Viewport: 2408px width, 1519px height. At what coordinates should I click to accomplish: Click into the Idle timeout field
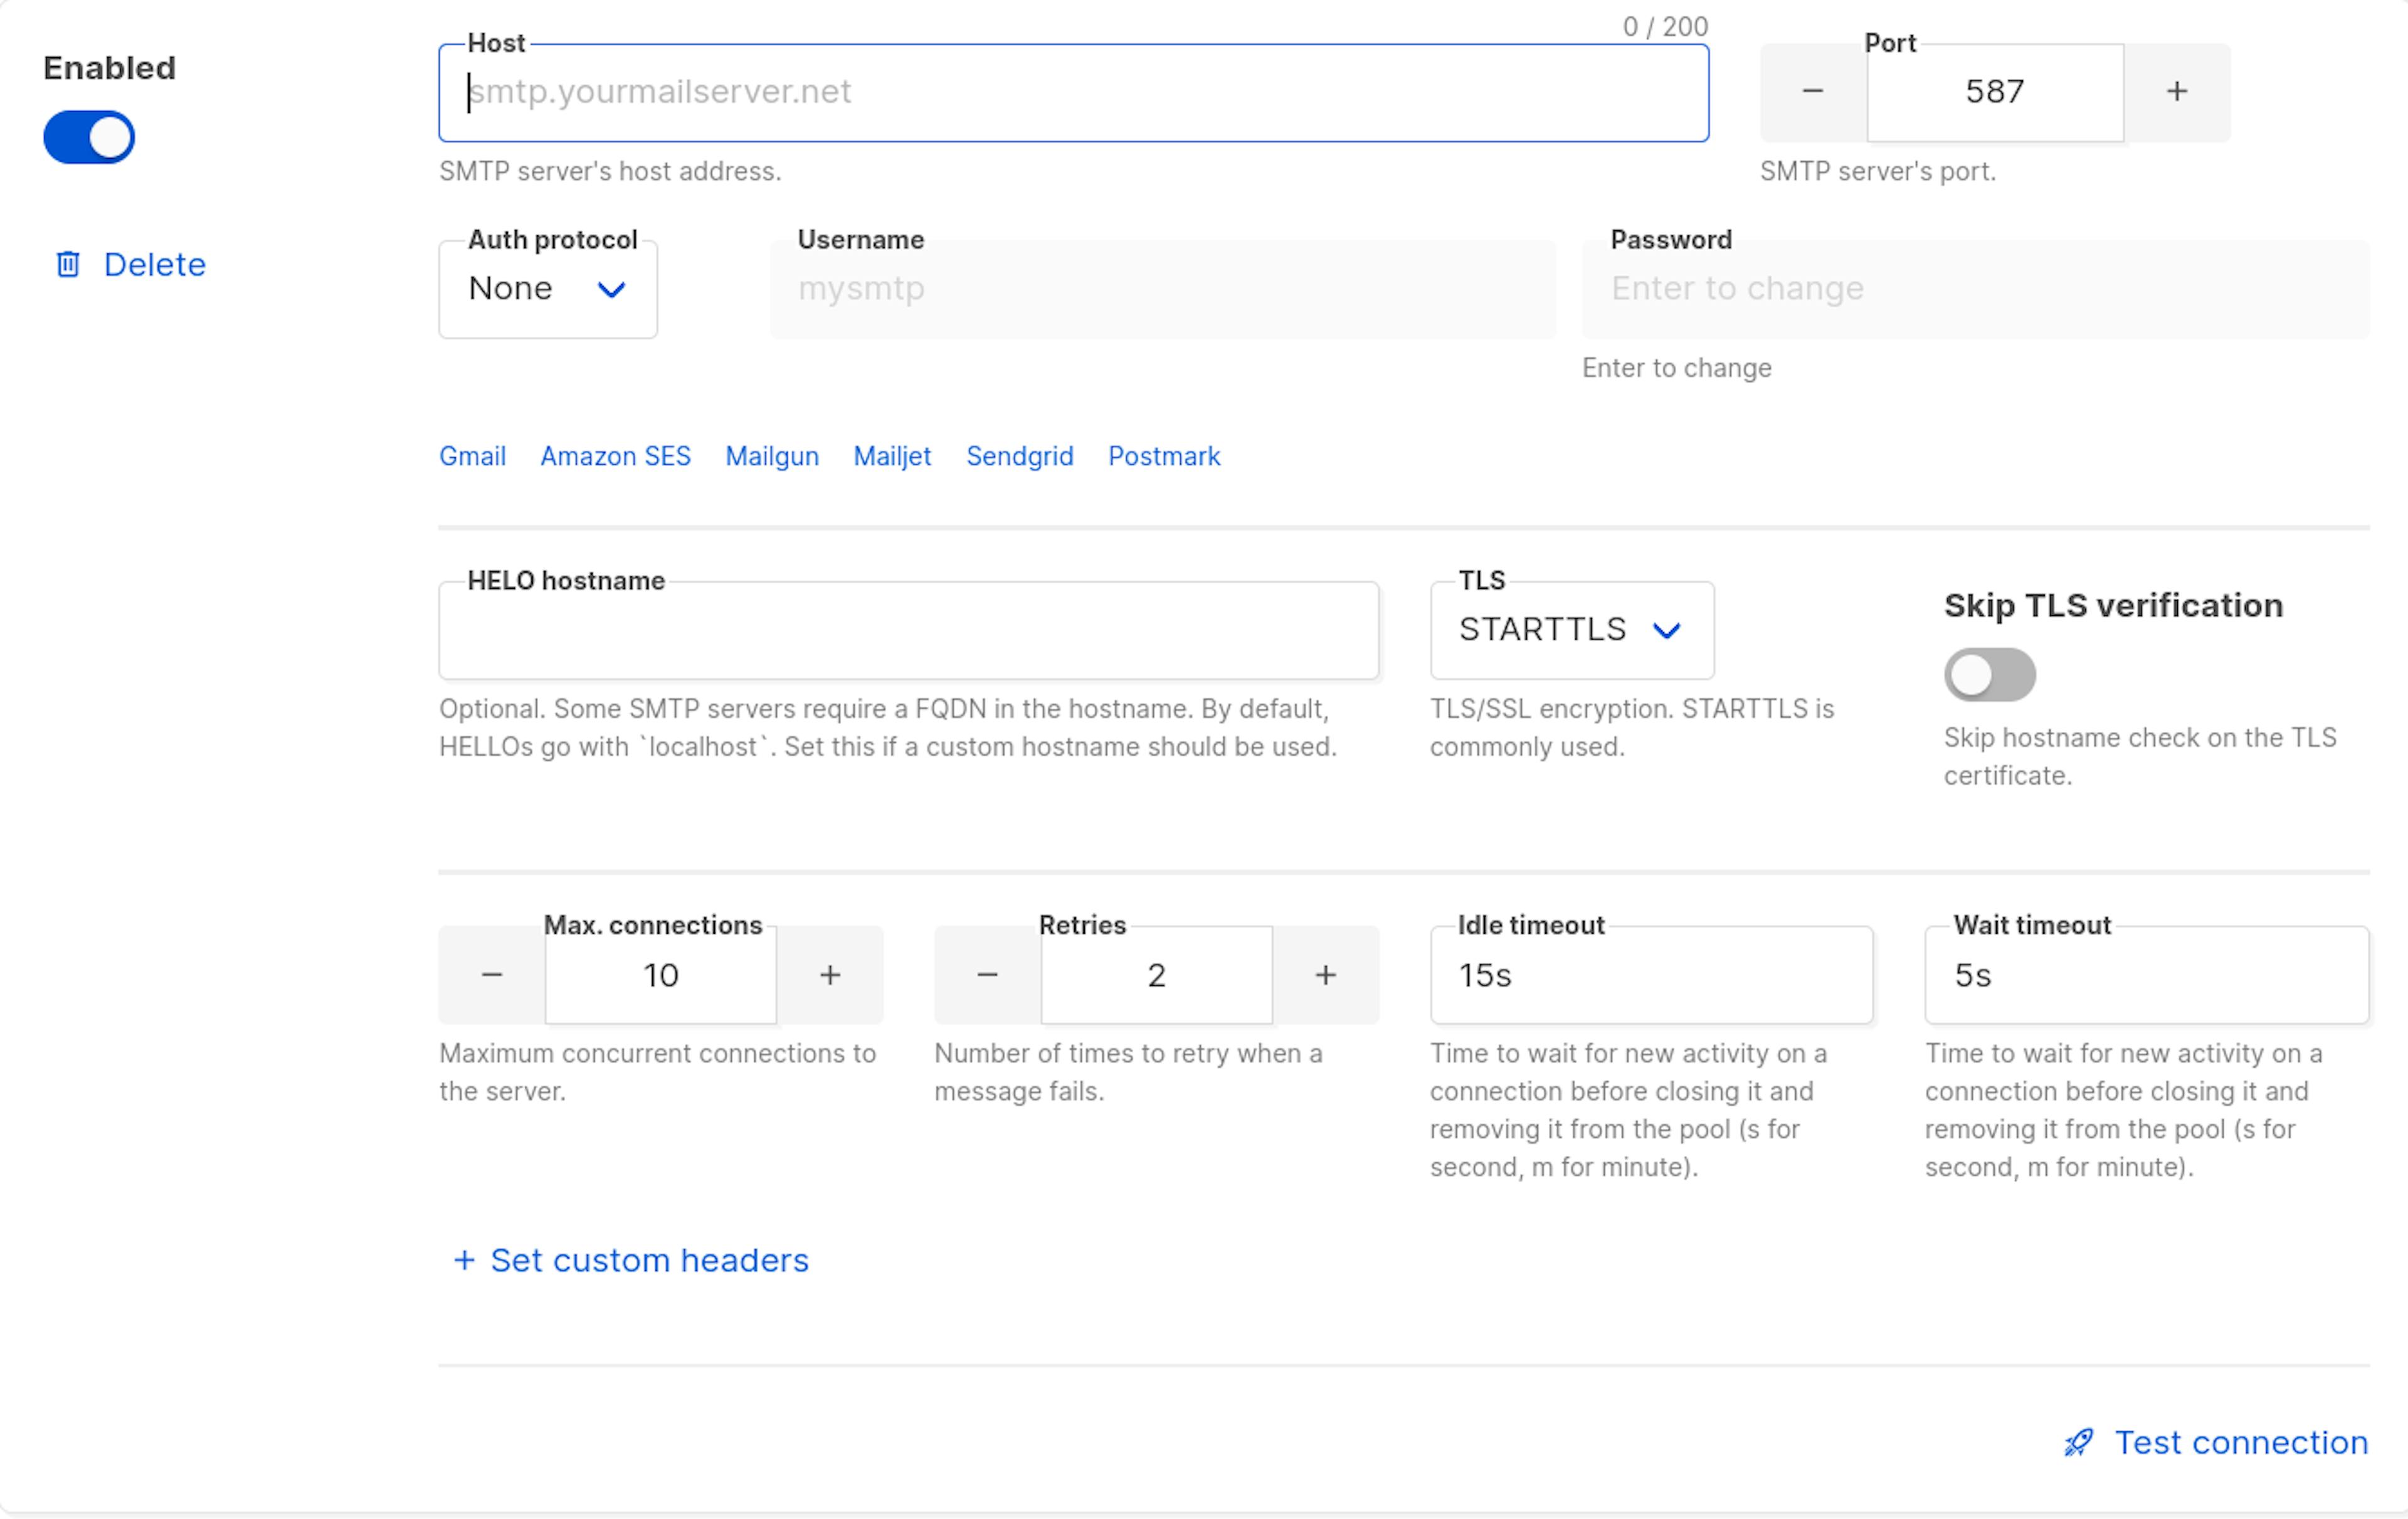coord(1651,975)
